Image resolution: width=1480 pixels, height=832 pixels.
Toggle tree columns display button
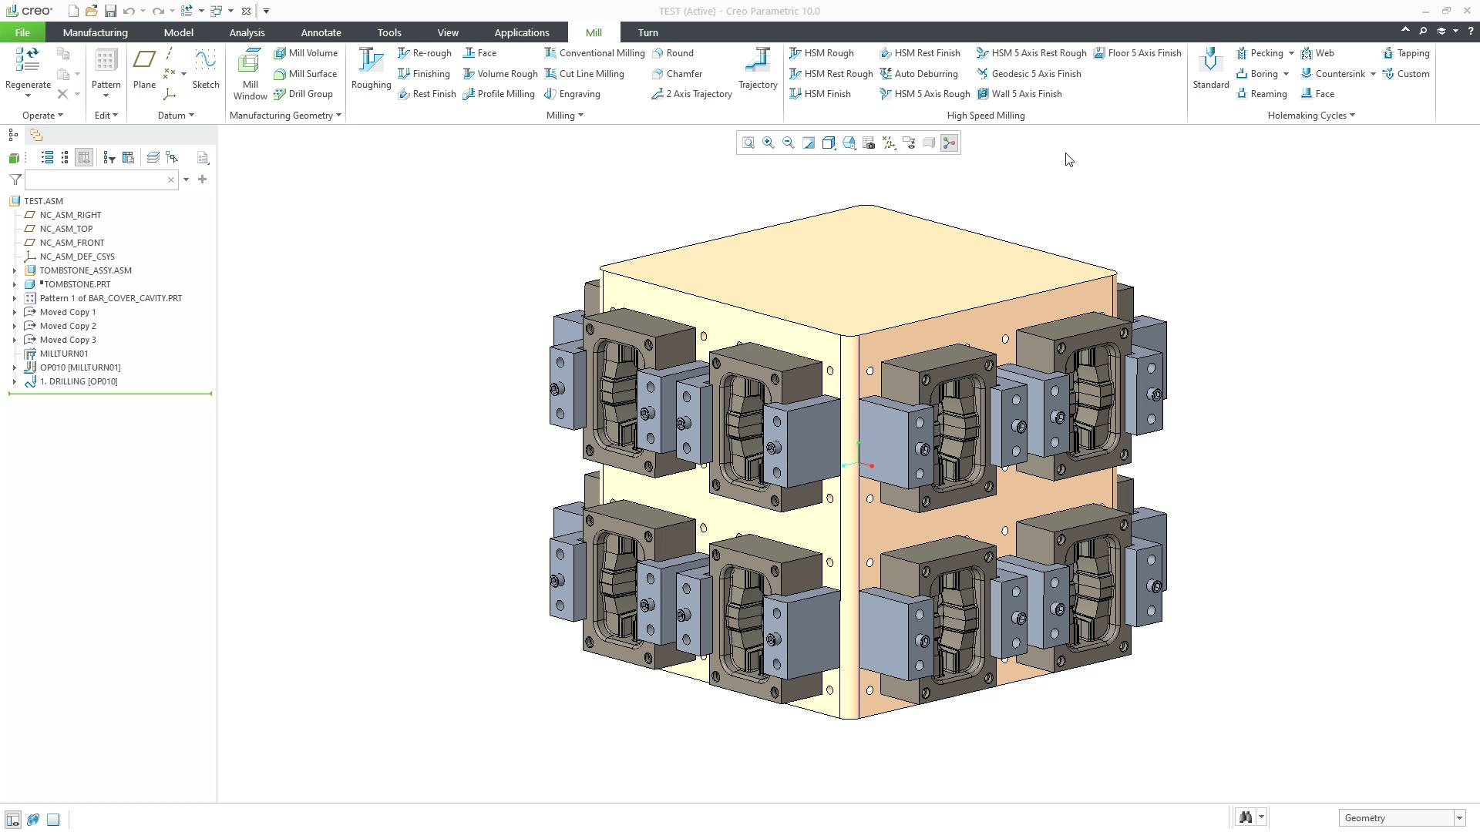[84, 158]
